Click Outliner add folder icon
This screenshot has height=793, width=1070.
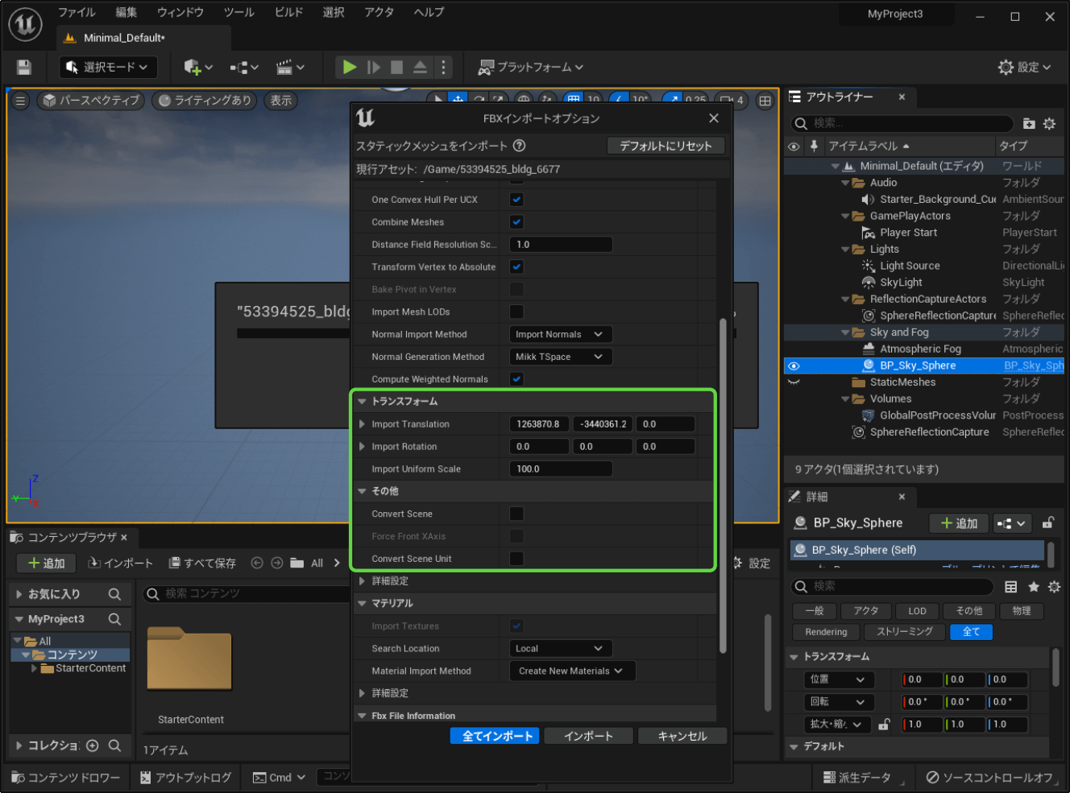coord(1029,123)
